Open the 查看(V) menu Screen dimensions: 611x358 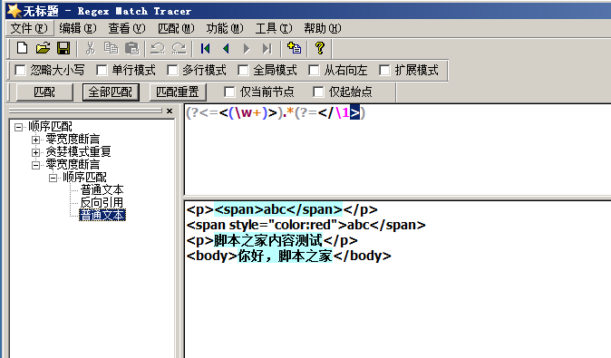point(127,28)
